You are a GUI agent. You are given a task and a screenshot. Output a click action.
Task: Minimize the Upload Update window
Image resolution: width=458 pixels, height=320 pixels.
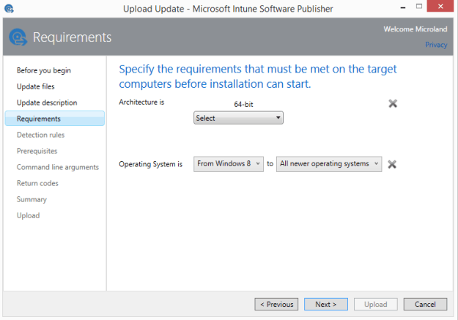pos(403,7)
